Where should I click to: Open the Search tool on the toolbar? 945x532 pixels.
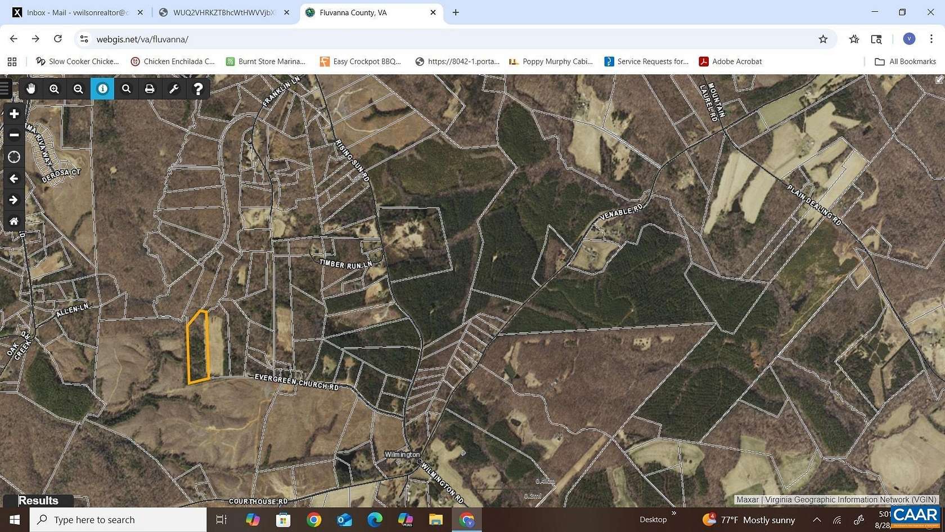click(126, 88)
